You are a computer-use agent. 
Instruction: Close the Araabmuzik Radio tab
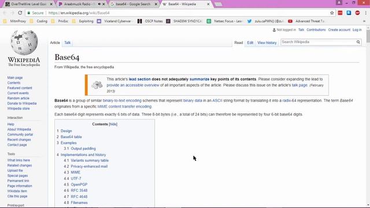103,4
